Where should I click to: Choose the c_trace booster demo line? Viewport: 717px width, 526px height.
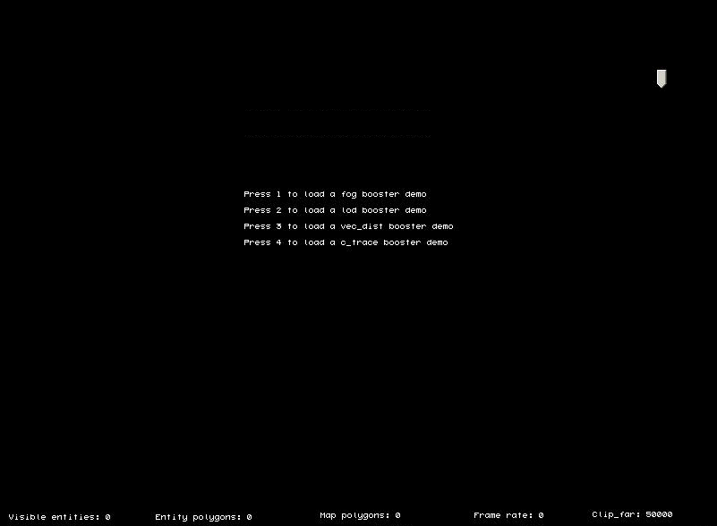pos(346,242)
